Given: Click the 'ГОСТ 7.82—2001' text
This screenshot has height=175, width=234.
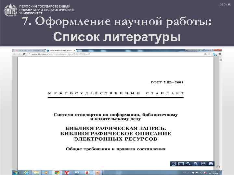Looking at the screenshot, I should 167,82.
